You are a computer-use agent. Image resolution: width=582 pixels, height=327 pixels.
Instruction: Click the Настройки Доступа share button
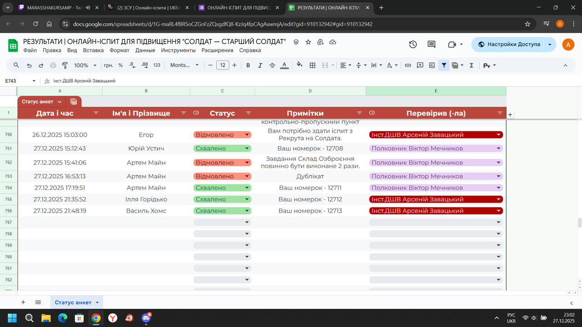tap(508, 45)
